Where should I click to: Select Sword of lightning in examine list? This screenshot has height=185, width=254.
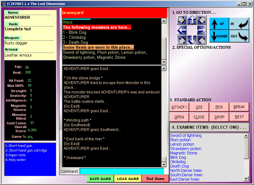[186, 136]
